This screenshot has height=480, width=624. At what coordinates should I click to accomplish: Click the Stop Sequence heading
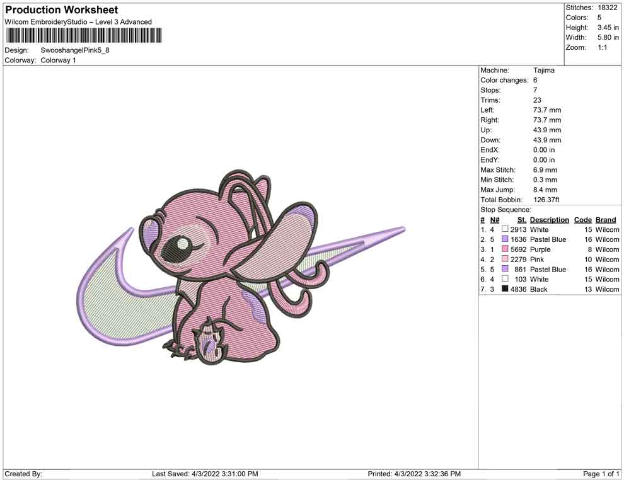coord(506,210)
